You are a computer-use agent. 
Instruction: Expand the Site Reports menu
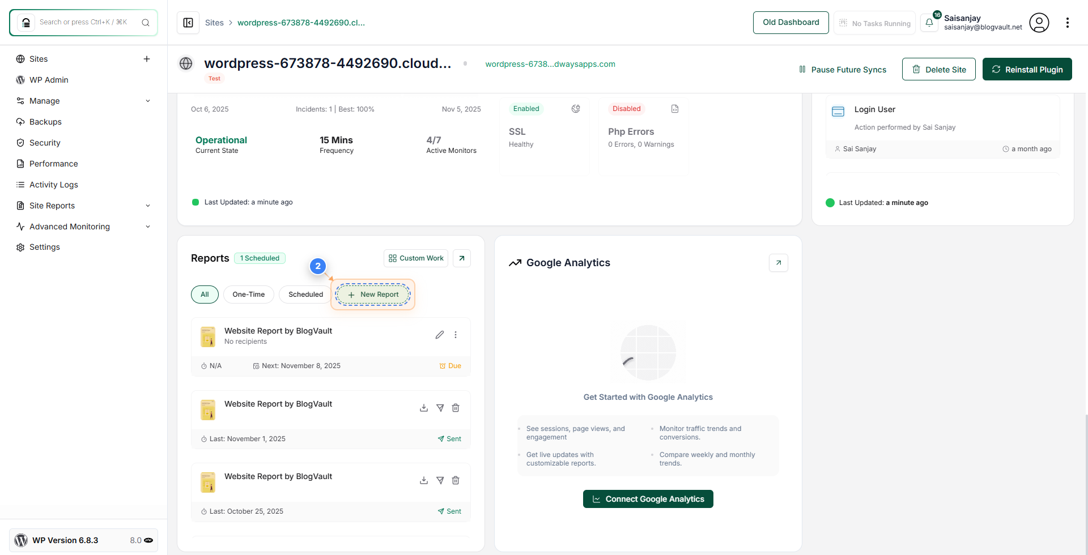coord(84,206)
